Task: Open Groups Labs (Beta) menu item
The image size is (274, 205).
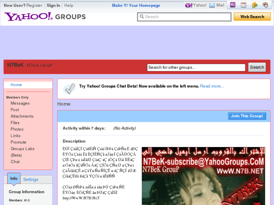Action: pos(23,152)
